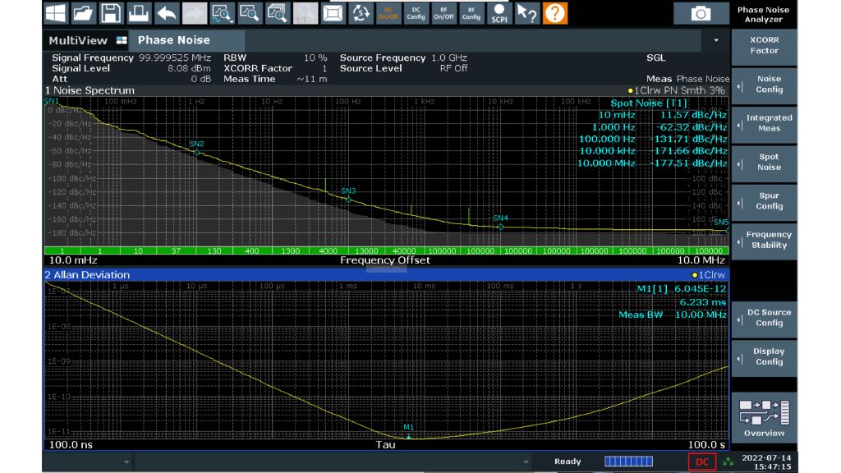Open the Windows start menu icon

pyautogui.click(x=55, y=13)
